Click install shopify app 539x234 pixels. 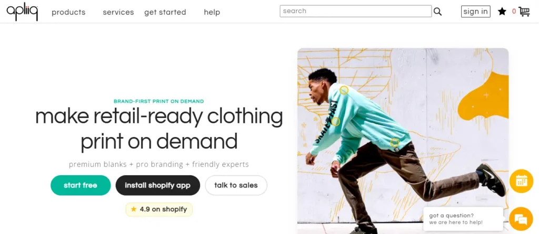(158, 185)
